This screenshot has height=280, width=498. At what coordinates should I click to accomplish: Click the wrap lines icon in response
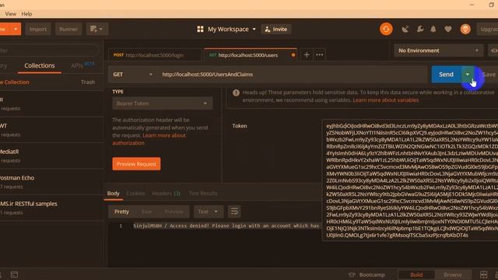click(x=234, y=212)
